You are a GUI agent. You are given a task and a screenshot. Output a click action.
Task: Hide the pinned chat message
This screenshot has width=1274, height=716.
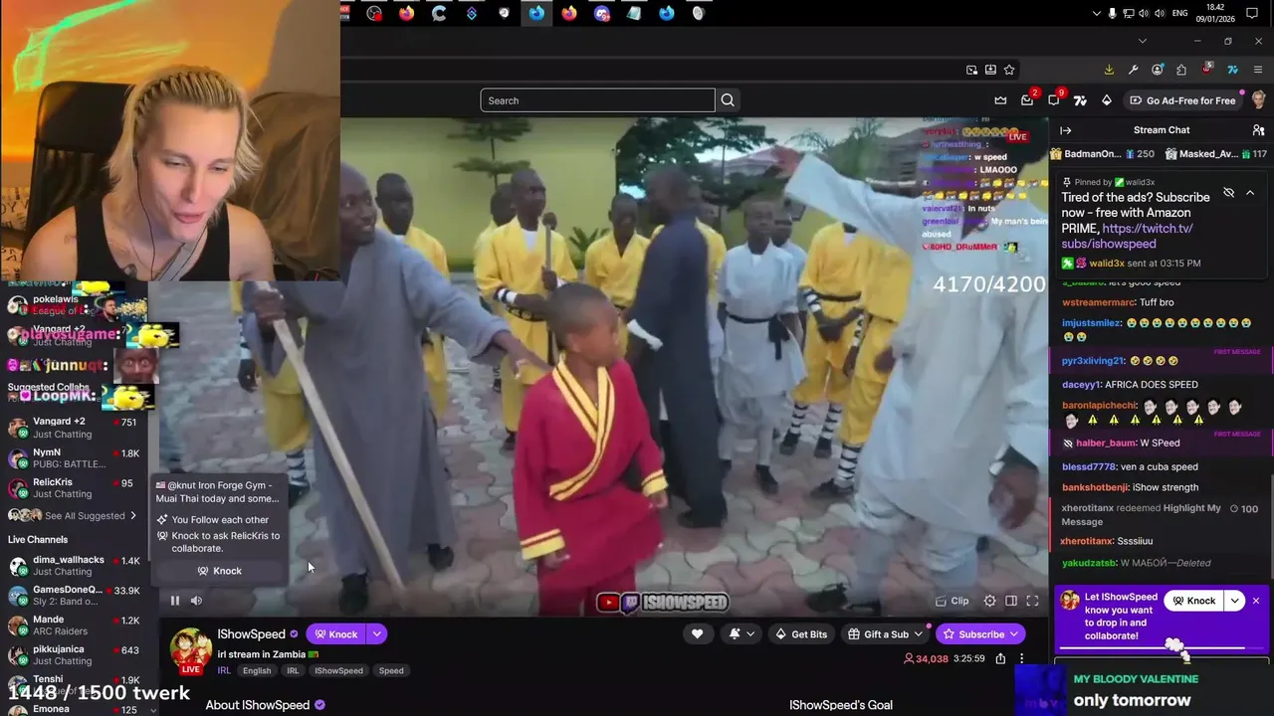tap(1228, 193)
